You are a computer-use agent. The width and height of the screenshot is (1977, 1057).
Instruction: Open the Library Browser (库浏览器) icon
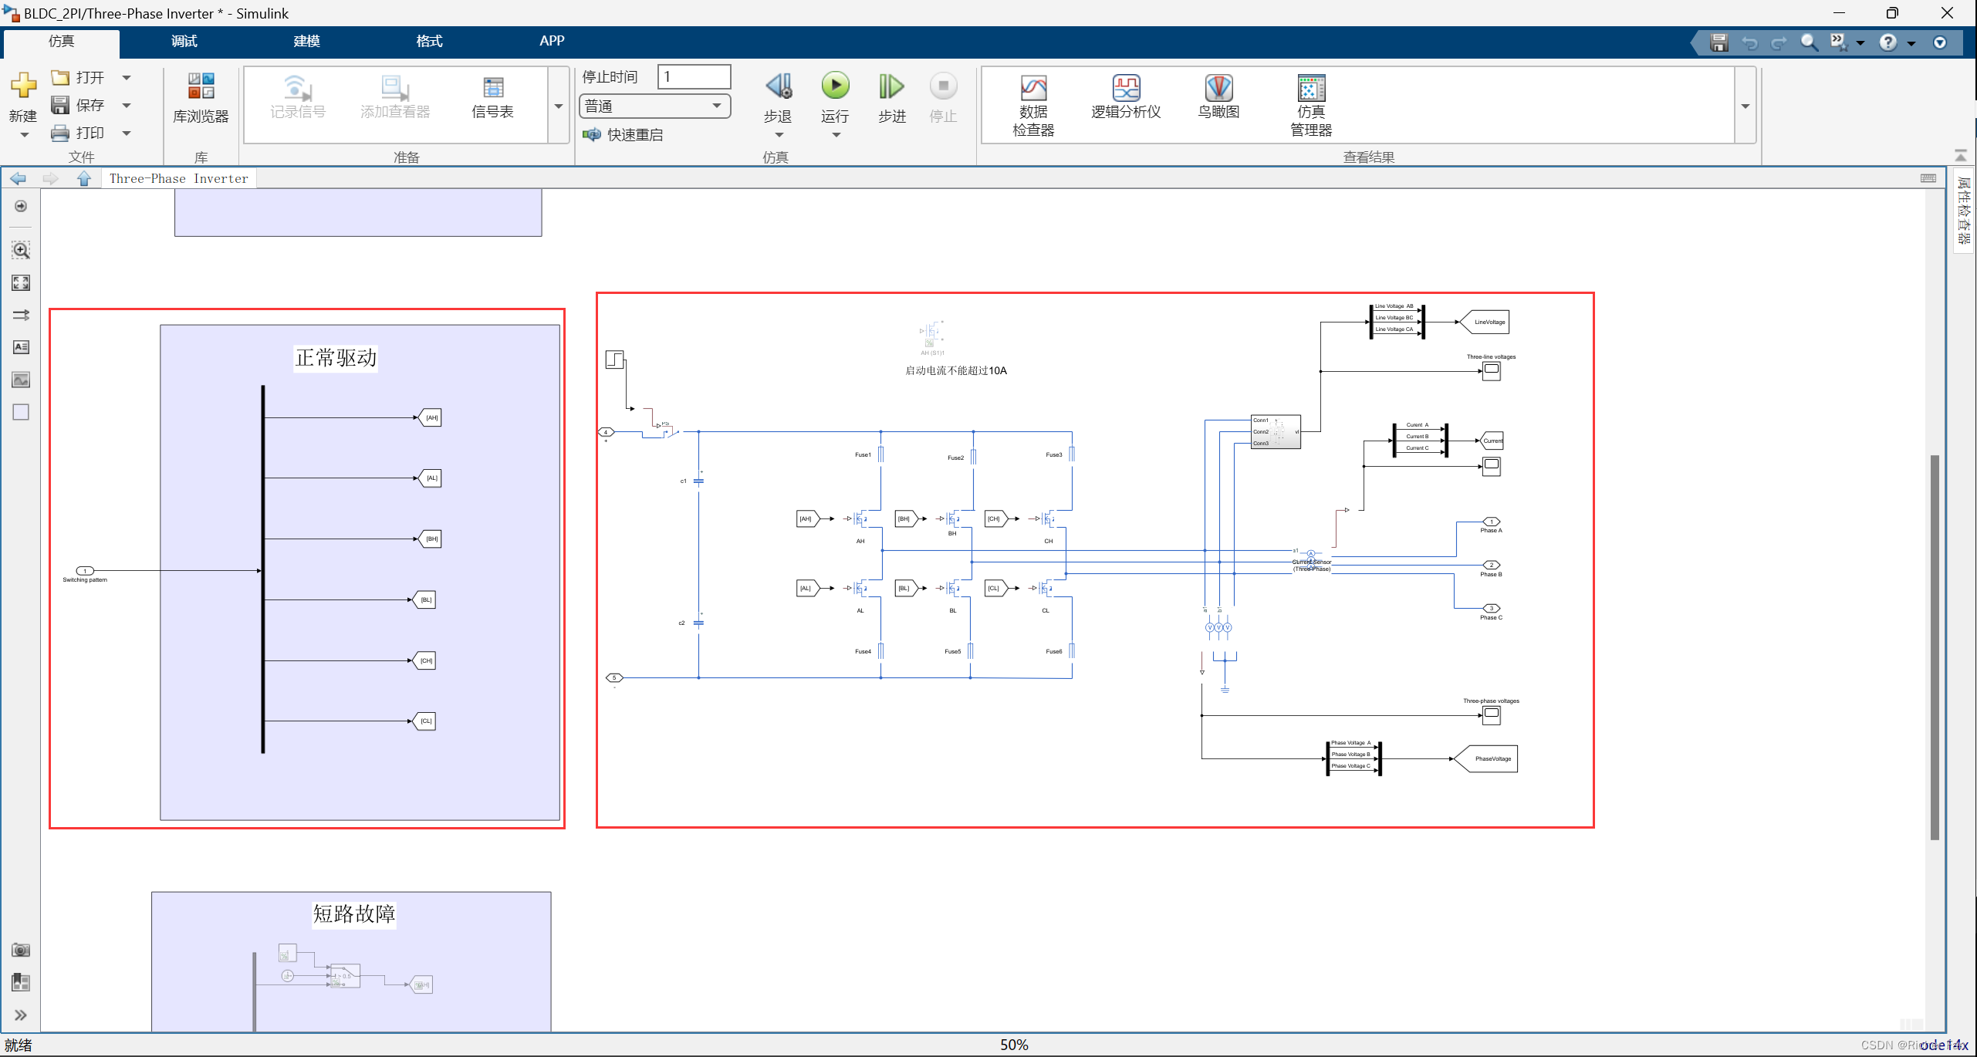(x=201, y=86)
